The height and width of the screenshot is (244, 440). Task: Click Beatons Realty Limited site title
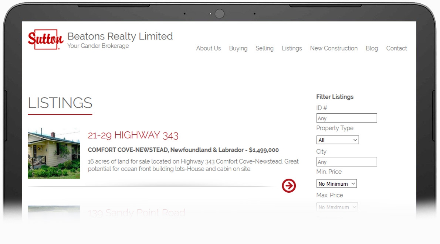(120, 36)
